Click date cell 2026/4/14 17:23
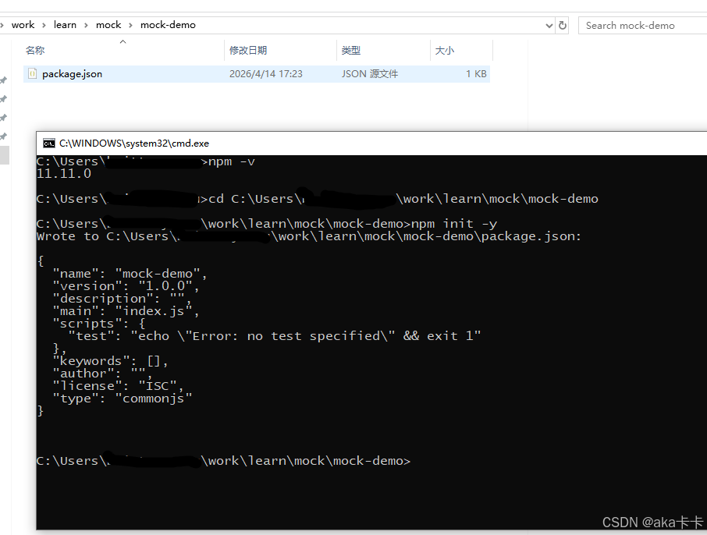 [x=266, y=74]
